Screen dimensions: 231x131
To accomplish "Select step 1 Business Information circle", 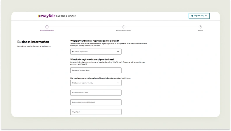I will point(47,27).
